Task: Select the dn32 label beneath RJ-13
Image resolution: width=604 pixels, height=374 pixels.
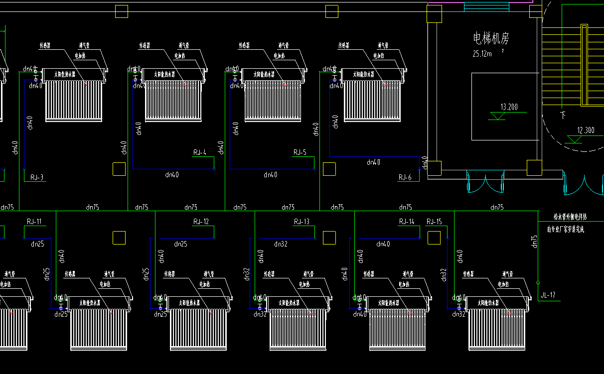Action: [281, 244]
